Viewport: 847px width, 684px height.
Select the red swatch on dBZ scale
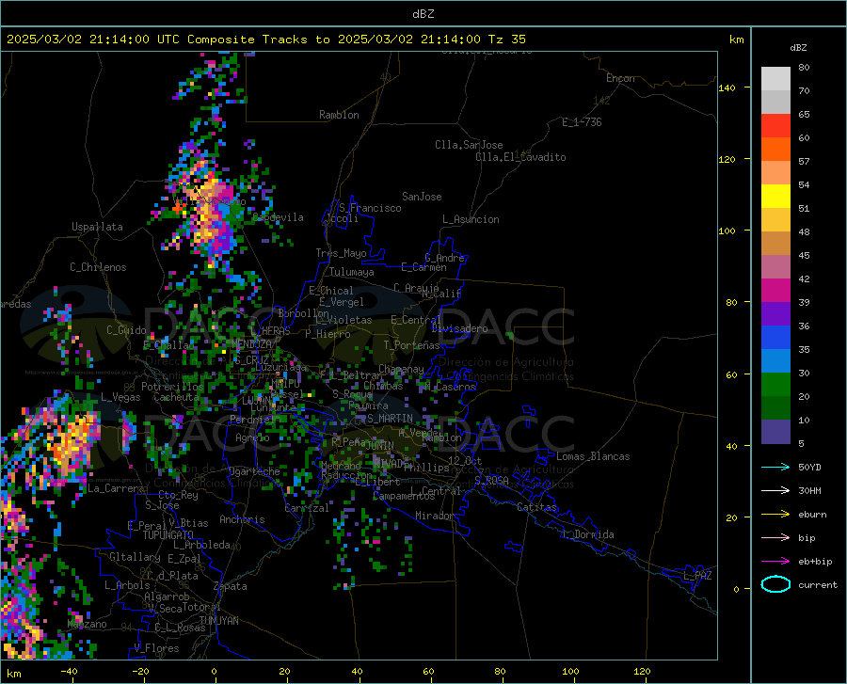775,126
